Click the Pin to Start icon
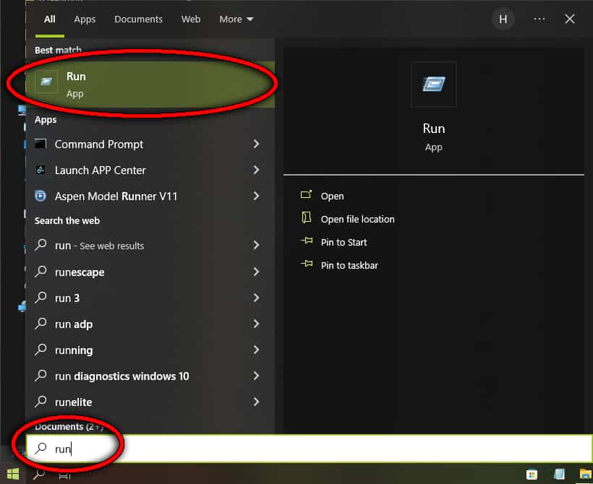 306,242
